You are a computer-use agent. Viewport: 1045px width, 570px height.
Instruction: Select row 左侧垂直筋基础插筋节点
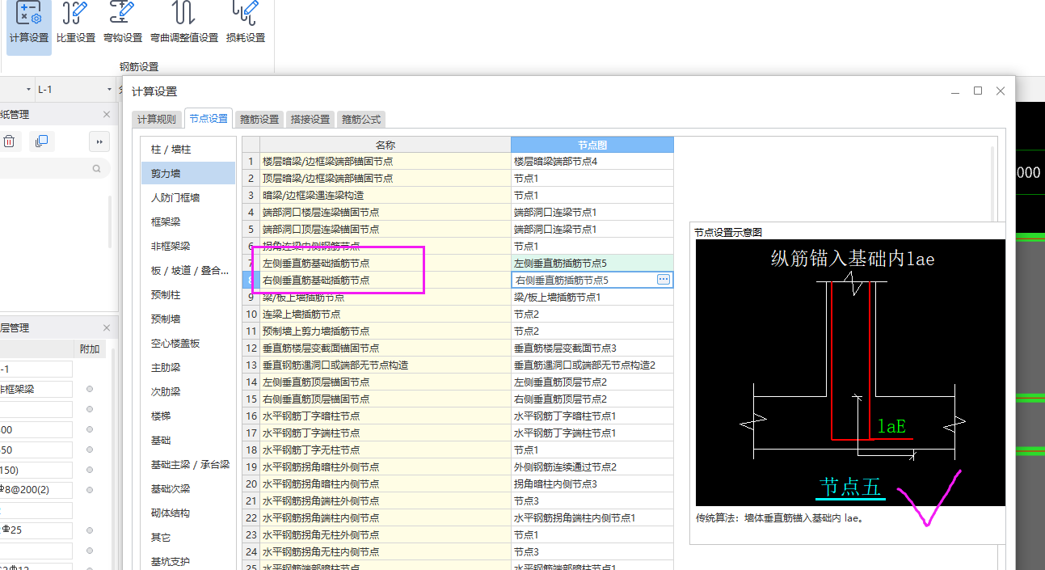coord(385,264)
